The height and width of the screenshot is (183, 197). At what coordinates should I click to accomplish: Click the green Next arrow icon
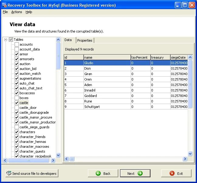point(140,173)
